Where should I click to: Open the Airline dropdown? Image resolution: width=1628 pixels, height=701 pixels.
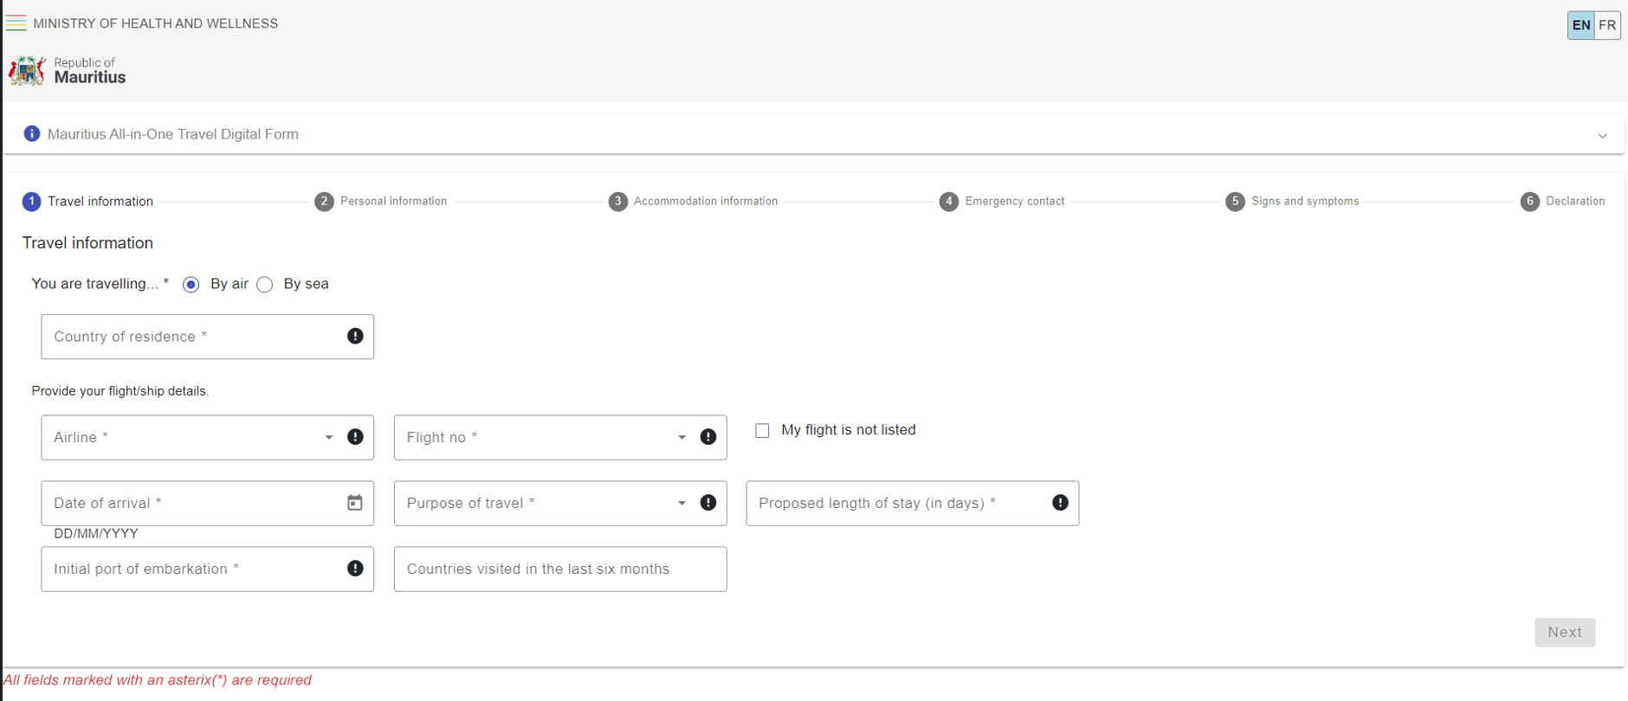coord(329,437)
